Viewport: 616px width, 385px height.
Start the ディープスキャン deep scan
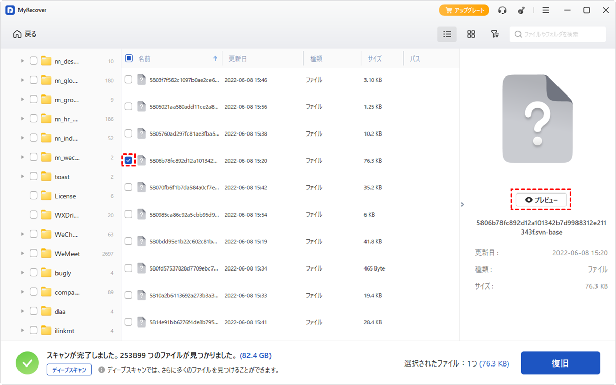[x=69, y=370]
